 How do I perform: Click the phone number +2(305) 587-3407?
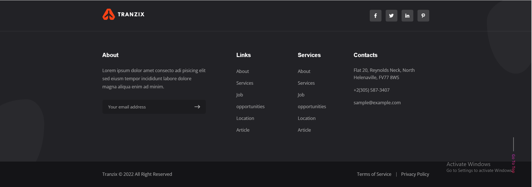371,90
